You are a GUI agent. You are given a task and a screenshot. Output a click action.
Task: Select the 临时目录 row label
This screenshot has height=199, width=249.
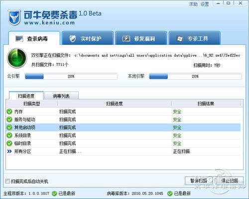[22, 144]
